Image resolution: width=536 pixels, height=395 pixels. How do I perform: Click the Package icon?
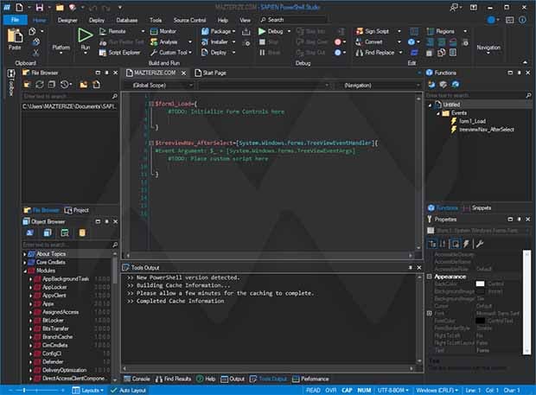pyautogui.click(x=205, y=31)
